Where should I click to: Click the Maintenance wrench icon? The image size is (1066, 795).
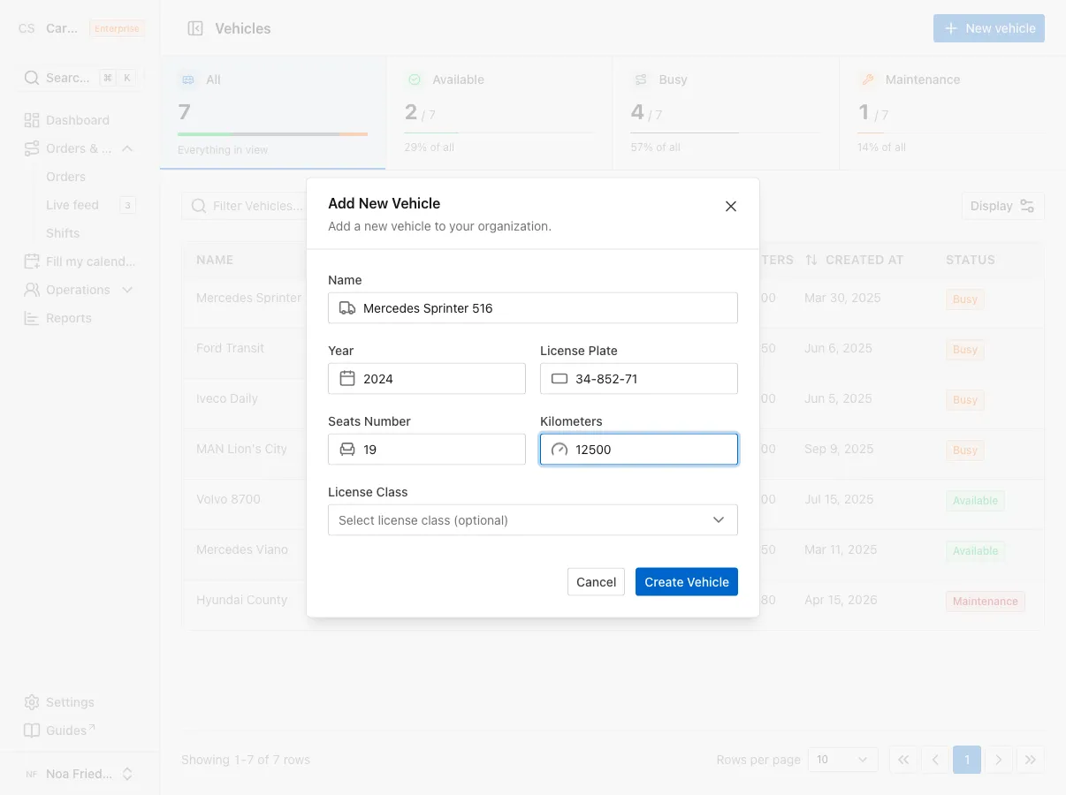(x=867, y=79)
